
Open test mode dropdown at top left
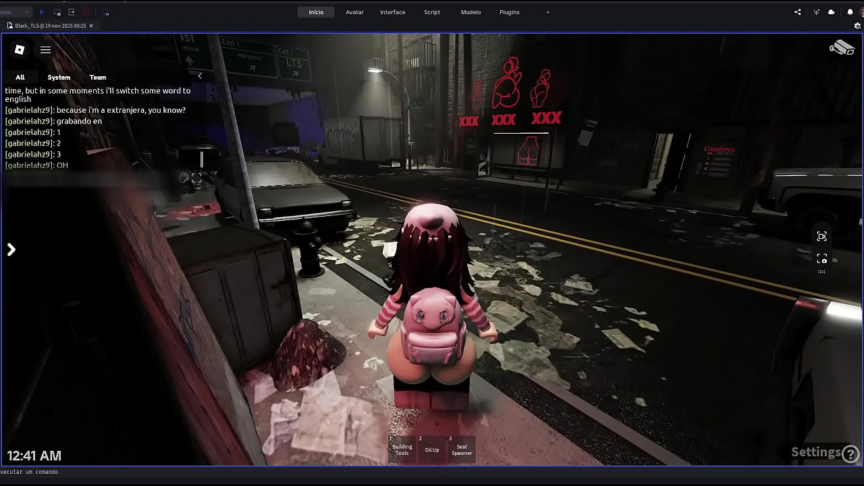(x=16, y=12)
